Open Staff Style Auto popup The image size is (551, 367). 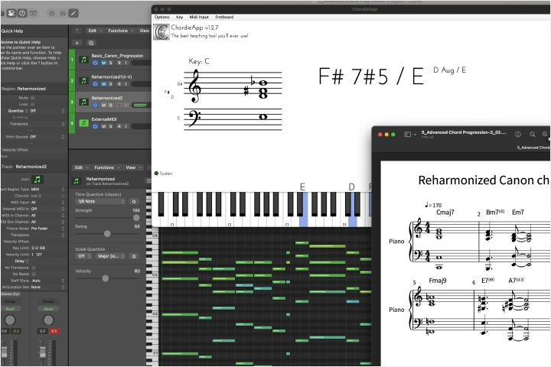point(47,281)
